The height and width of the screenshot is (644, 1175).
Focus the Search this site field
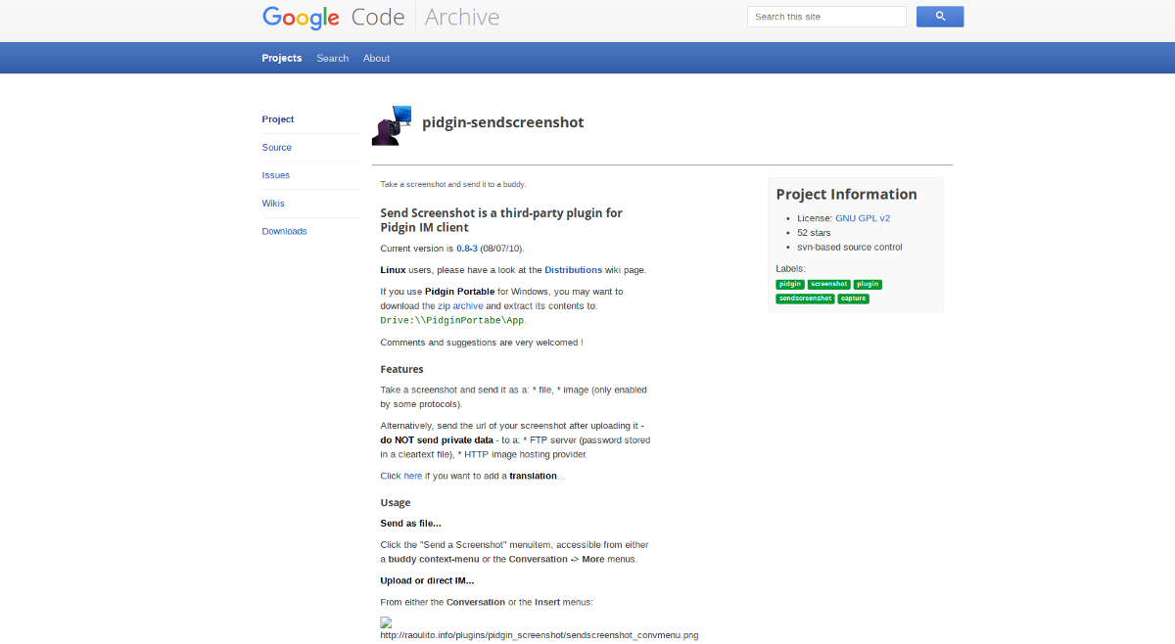pyautogui.click(x=825, y=17)
